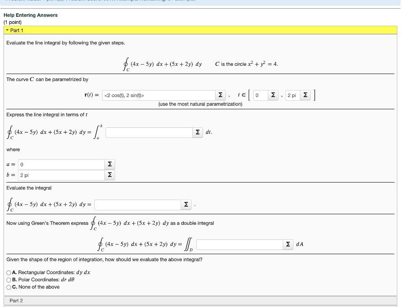The height and width of the screenshot is (307, 402).
Task: Select answer B Polar Coordinates dr d-theta
Action: (8, 280)
